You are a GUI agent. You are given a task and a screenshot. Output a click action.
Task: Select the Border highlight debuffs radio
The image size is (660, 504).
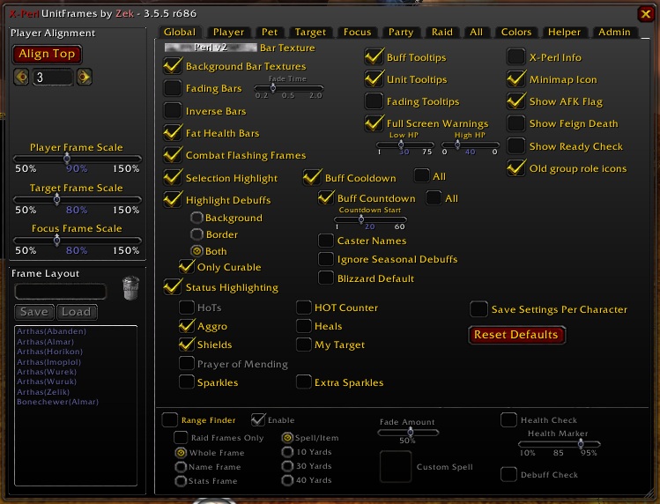tap(197, 234)
